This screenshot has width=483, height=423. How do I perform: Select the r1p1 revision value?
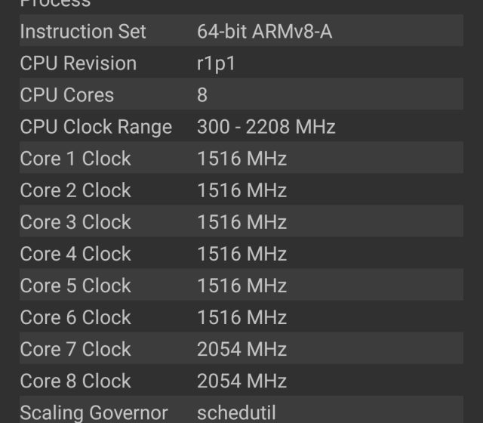pyautogui.click(x=216, y=63)
